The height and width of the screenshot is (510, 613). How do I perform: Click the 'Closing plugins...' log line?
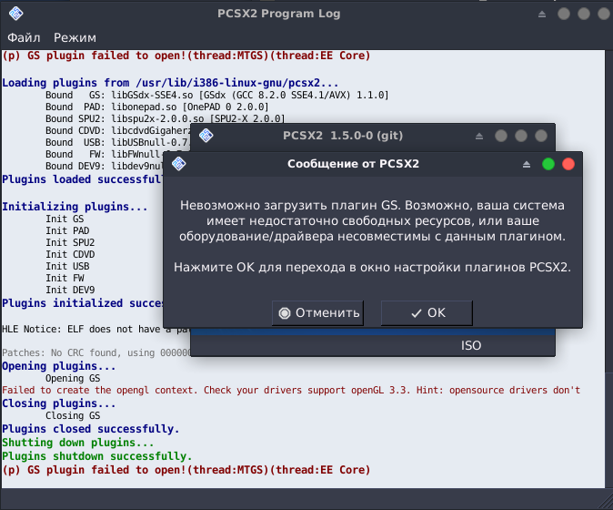click(x=59, y=403)
